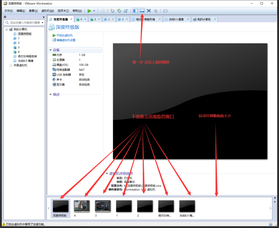Revert to snapshot with the toolbar icon
This screenshot has width=279, height=228.
coord(119,11)
